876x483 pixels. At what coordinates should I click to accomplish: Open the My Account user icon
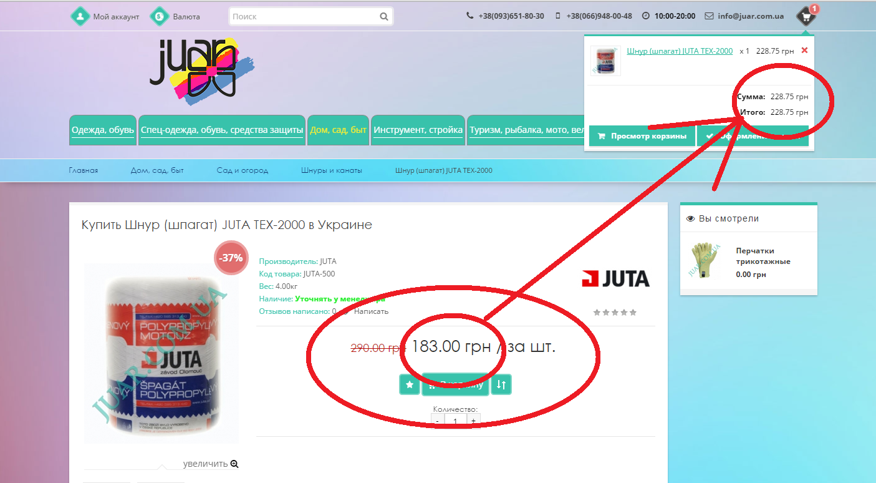click(80, 16)
